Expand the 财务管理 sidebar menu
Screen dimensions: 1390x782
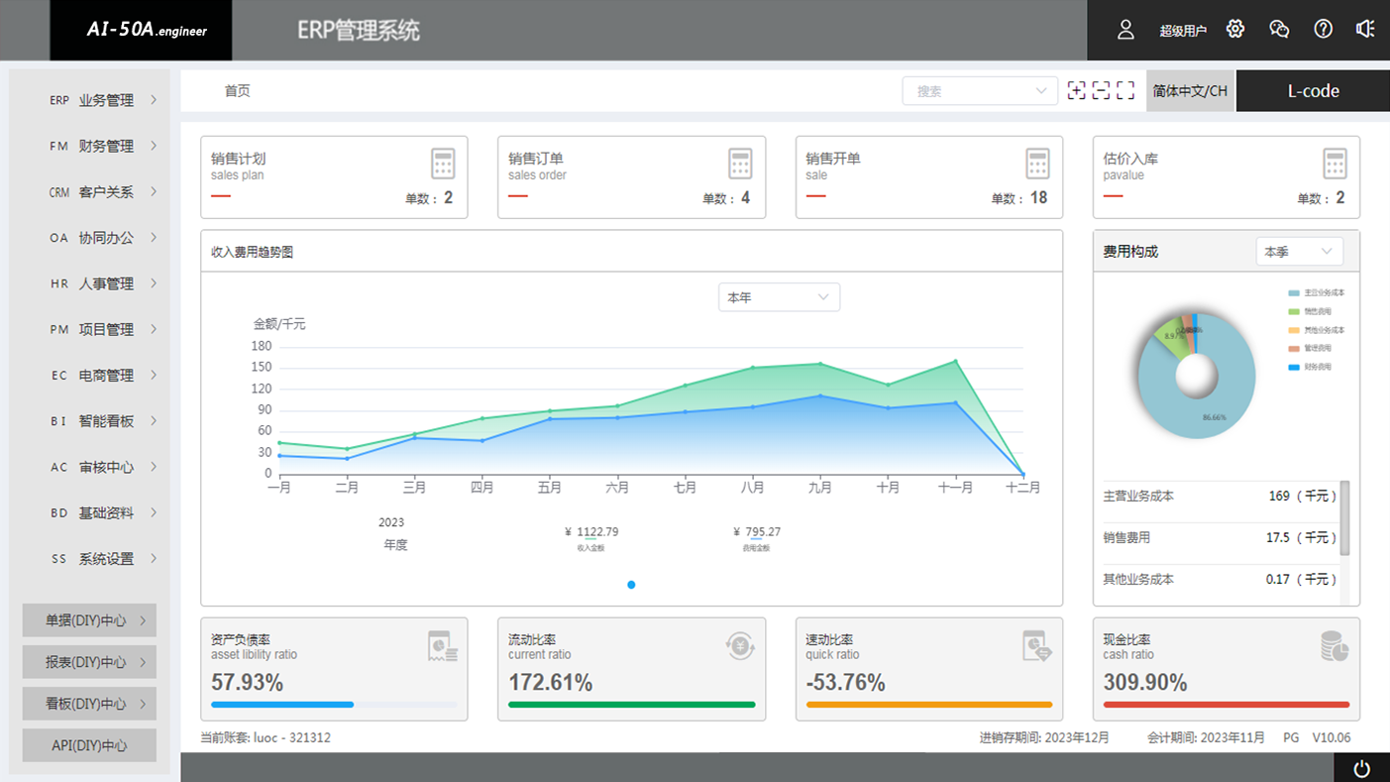104,146
